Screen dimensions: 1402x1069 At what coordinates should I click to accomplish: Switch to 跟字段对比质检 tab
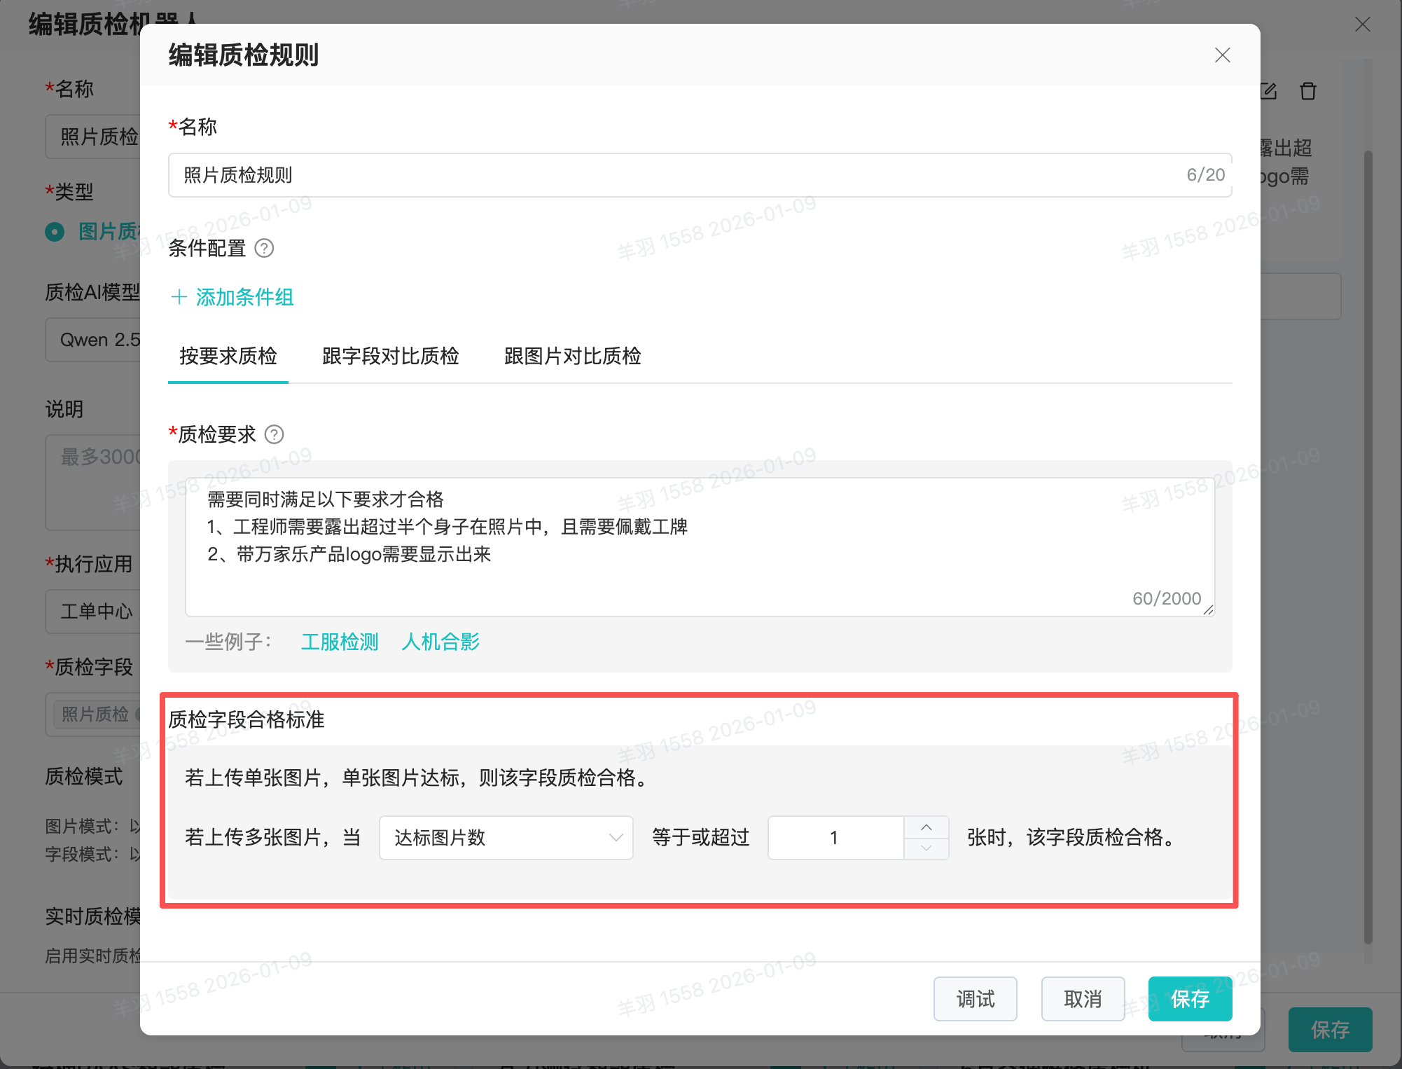(390, 356)
